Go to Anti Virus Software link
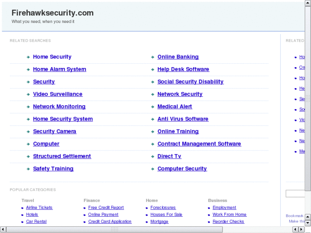Image resolution: width=311 pixels, height=233 pixels. pyautogui.click(x=183, y=119)
